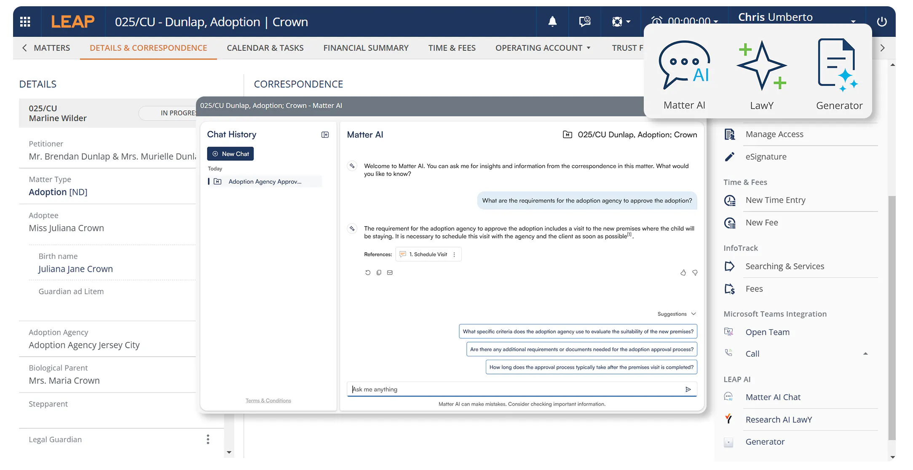The width and height of the screenshot is (913, 470).
Task: Copy the Matter AI response
Action: coord(379,272)
